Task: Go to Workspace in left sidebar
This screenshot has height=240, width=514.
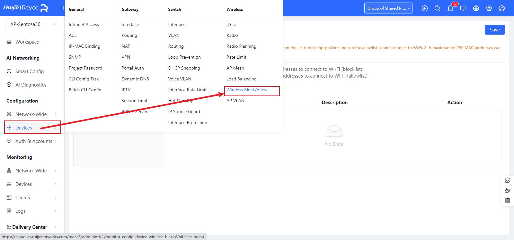Action: (x=27, y=42)
